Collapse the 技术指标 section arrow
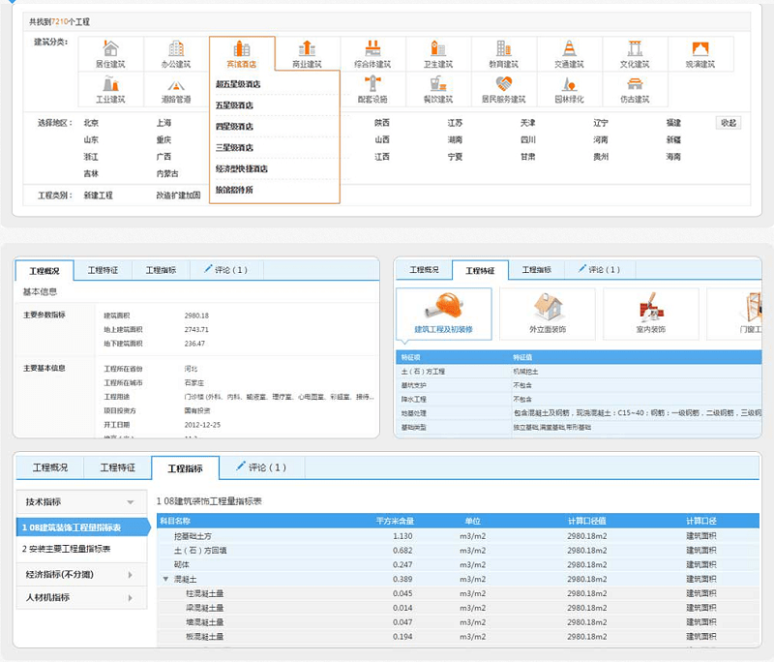774x662 pixels. click(x=131, y=502)
